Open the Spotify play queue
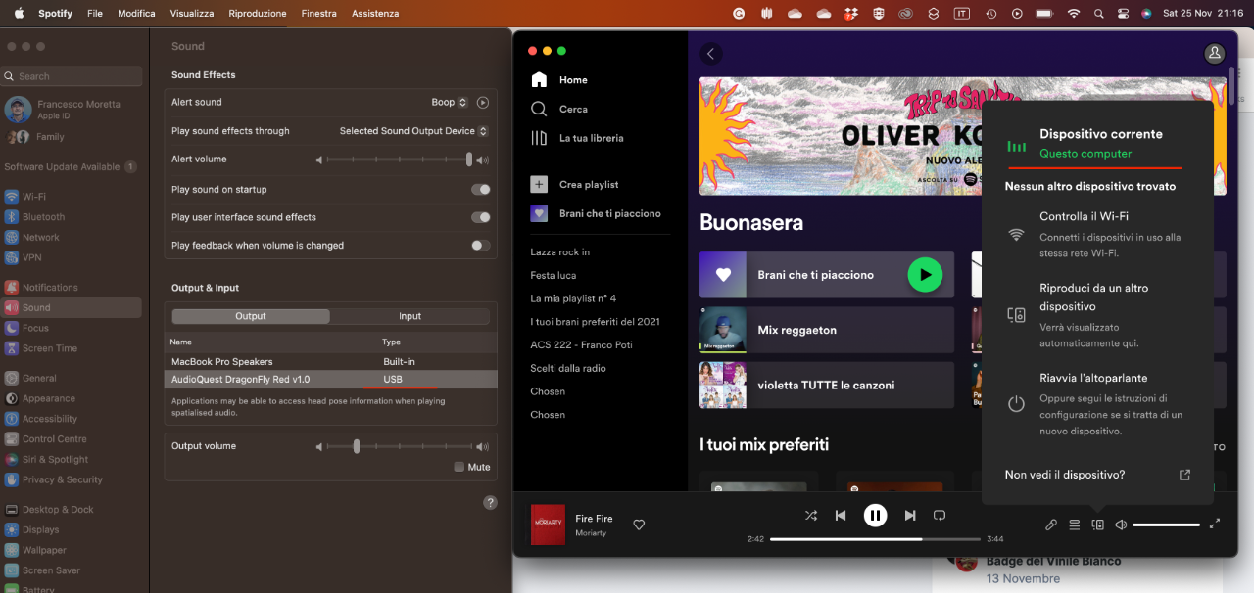1254x593 pixels. [x=1075, y=525]
